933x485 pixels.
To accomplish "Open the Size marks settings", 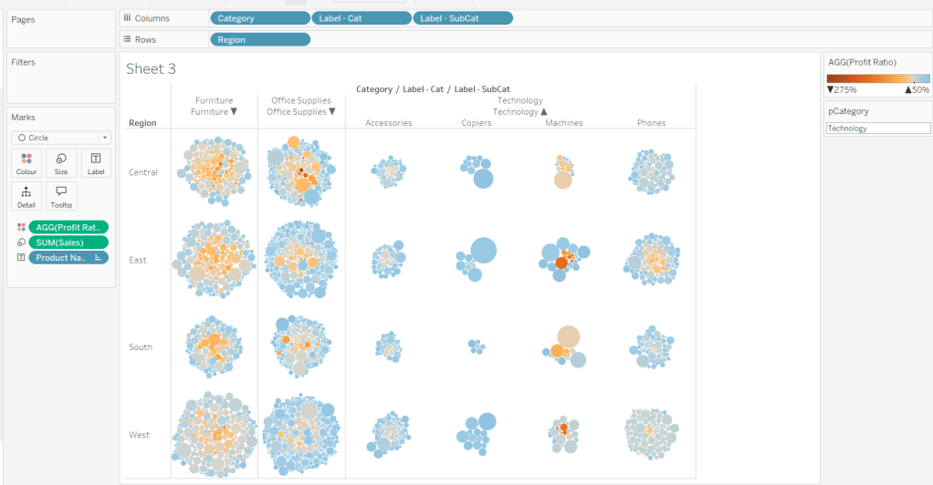I will pyautogui.click(x=61, y=163).
